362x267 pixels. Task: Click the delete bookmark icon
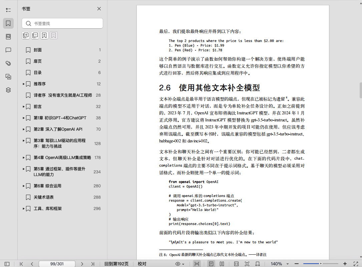point(54,35)
